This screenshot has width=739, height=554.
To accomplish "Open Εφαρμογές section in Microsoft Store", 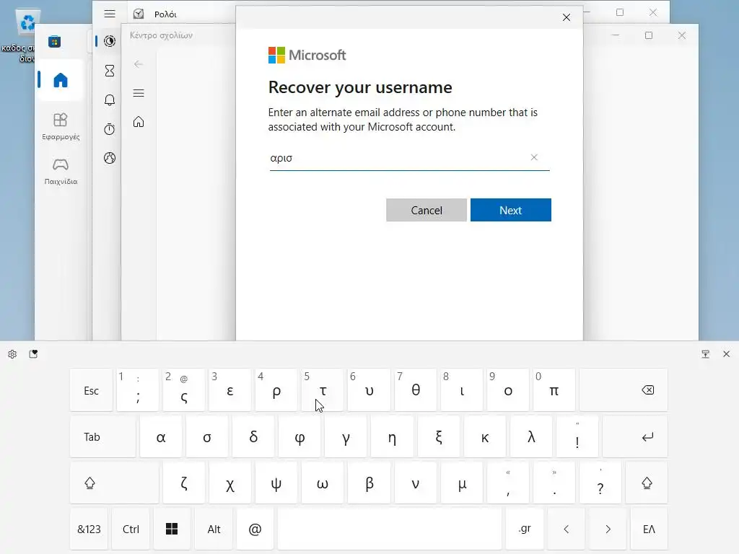I will (61, 127).
